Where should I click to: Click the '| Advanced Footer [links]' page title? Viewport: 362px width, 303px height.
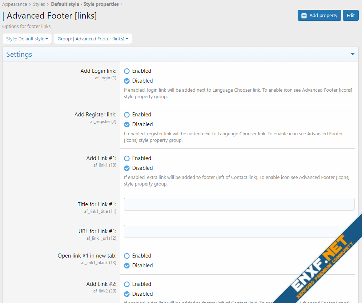pyautogui.click(x=49, y=16)
